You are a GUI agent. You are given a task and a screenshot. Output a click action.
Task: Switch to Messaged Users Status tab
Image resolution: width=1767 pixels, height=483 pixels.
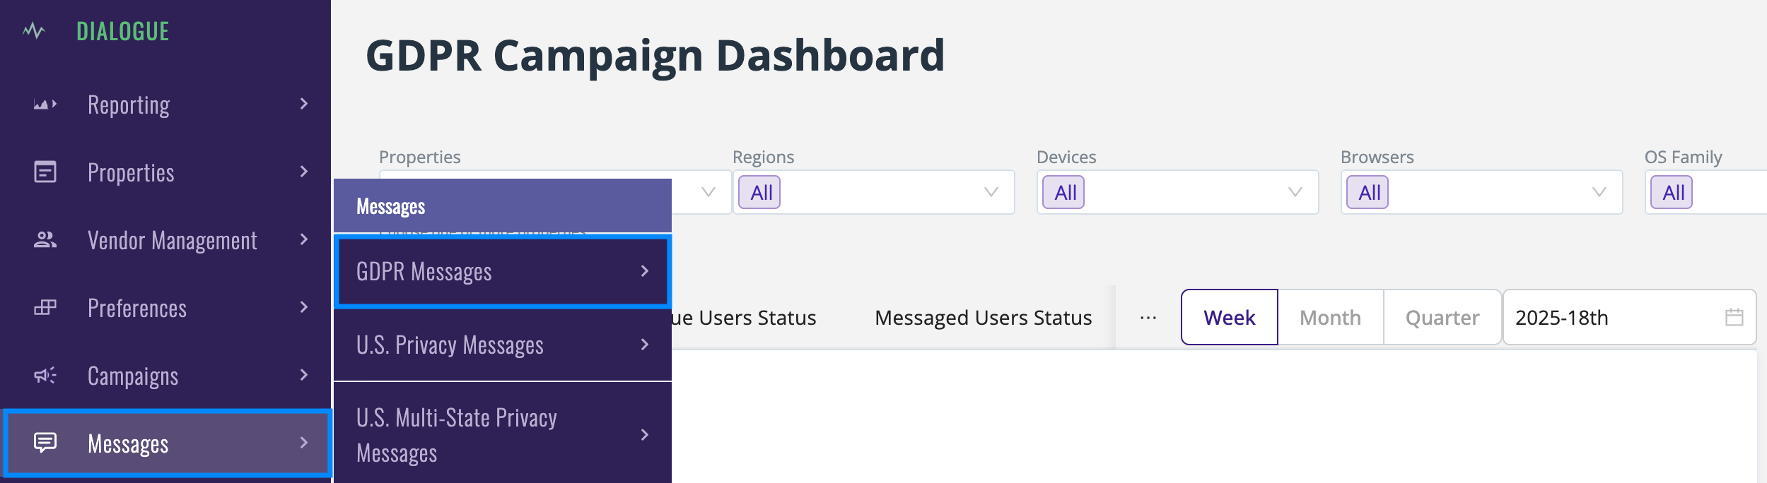click(x=983, y=318)
